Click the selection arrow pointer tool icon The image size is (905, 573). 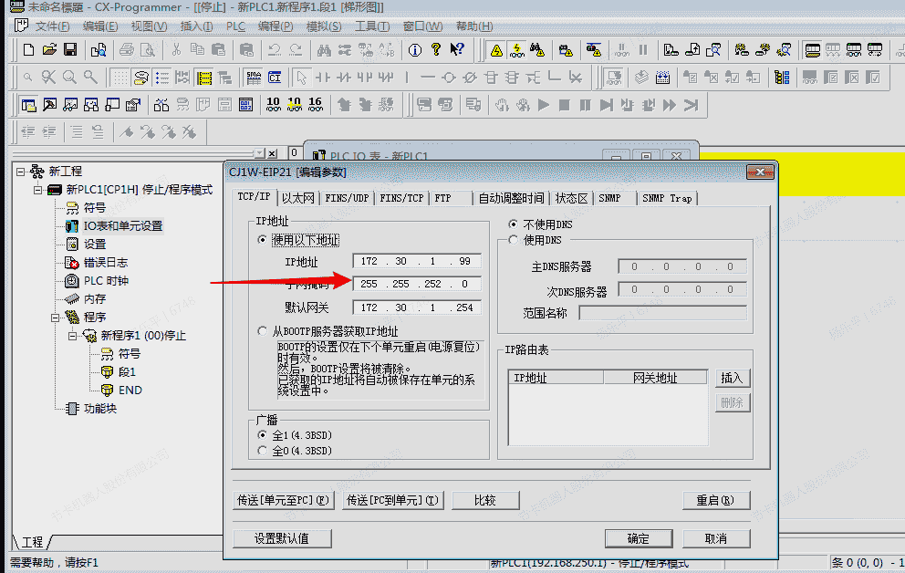(301, 78)
